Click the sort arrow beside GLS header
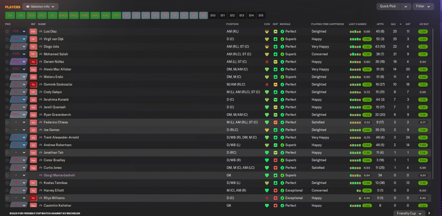Image resolution: width=442 pixels, height=216 pixels. tap(401, 24)
